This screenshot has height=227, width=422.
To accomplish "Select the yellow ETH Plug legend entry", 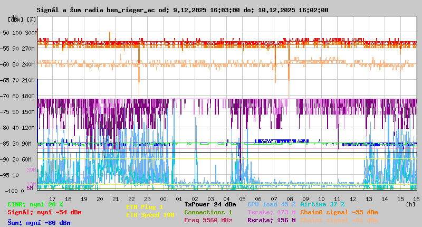I will click(145, 207).
